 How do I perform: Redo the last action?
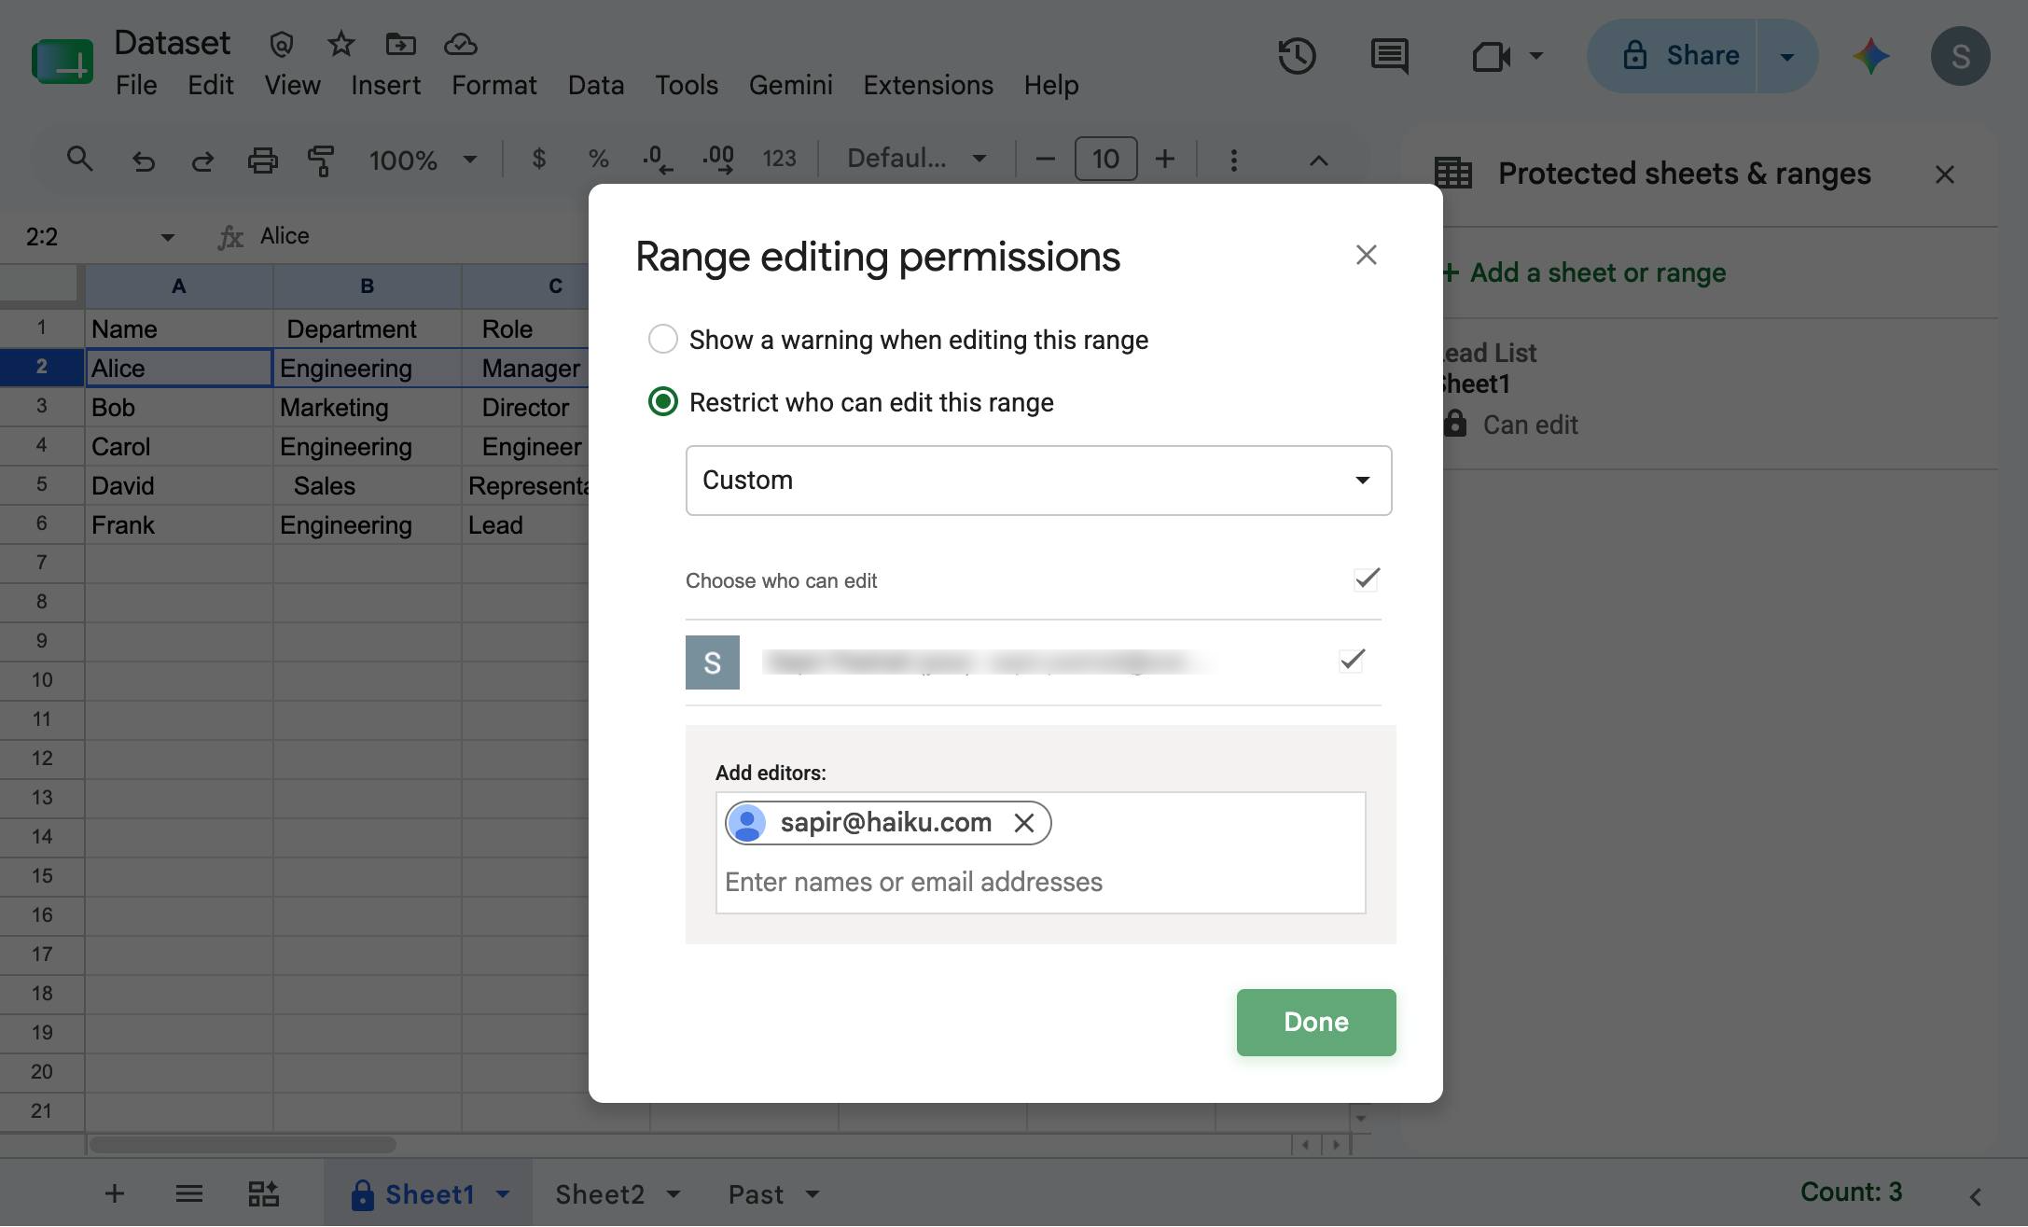[x=202, y=160]
